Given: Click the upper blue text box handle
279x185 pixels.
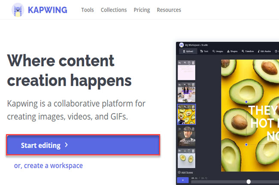Looking at the screenshot, I should pyautogui.click(x=246, y=102).
